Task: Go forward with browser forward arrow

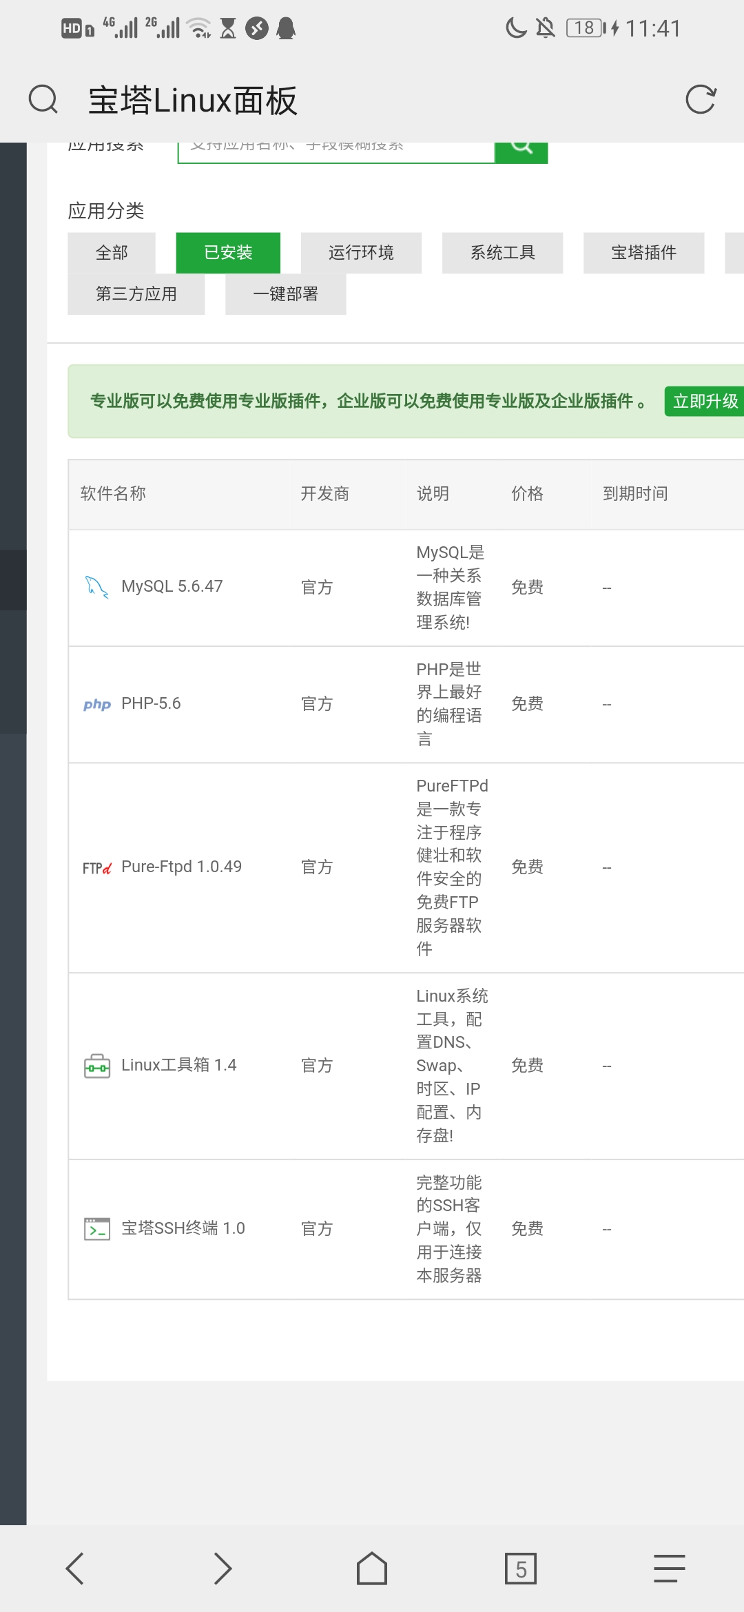Action: (x=223, y=1569)
